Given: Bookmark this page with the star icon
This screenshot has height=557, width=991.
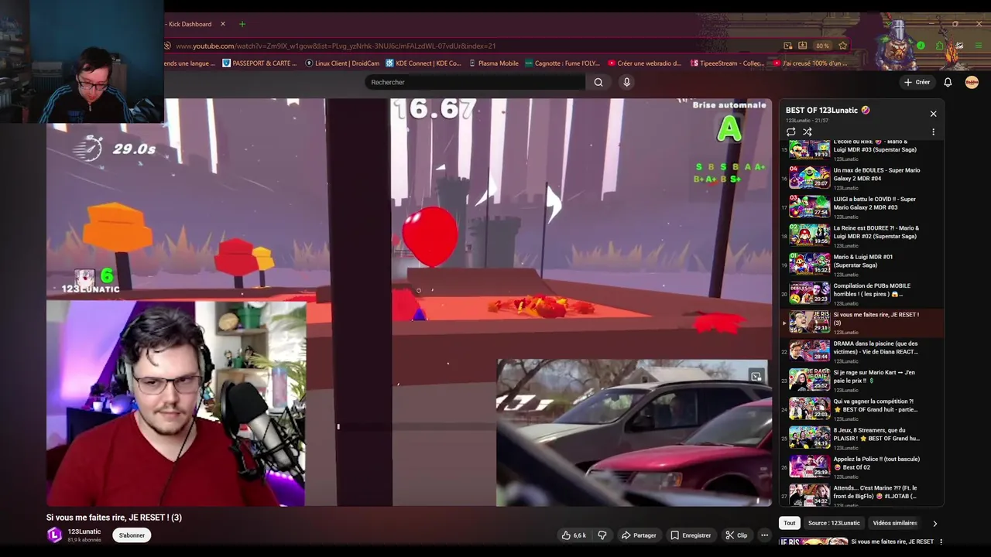Looking at the screenshot, I should 843,46.
